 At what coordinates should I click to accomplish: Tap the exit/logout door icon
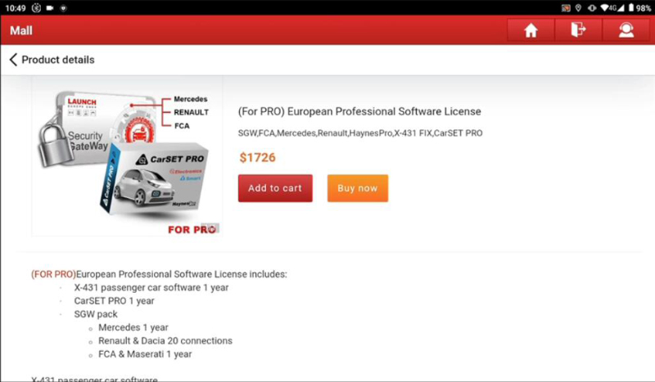(x=578, y=30)
